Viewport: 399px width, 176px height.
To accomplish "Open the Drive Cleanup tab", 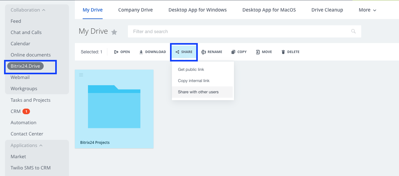I will tap(327, 10).
